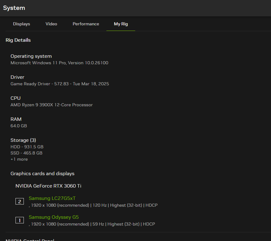
Task: Click the My Rig tab
Action: pos(121,24)
